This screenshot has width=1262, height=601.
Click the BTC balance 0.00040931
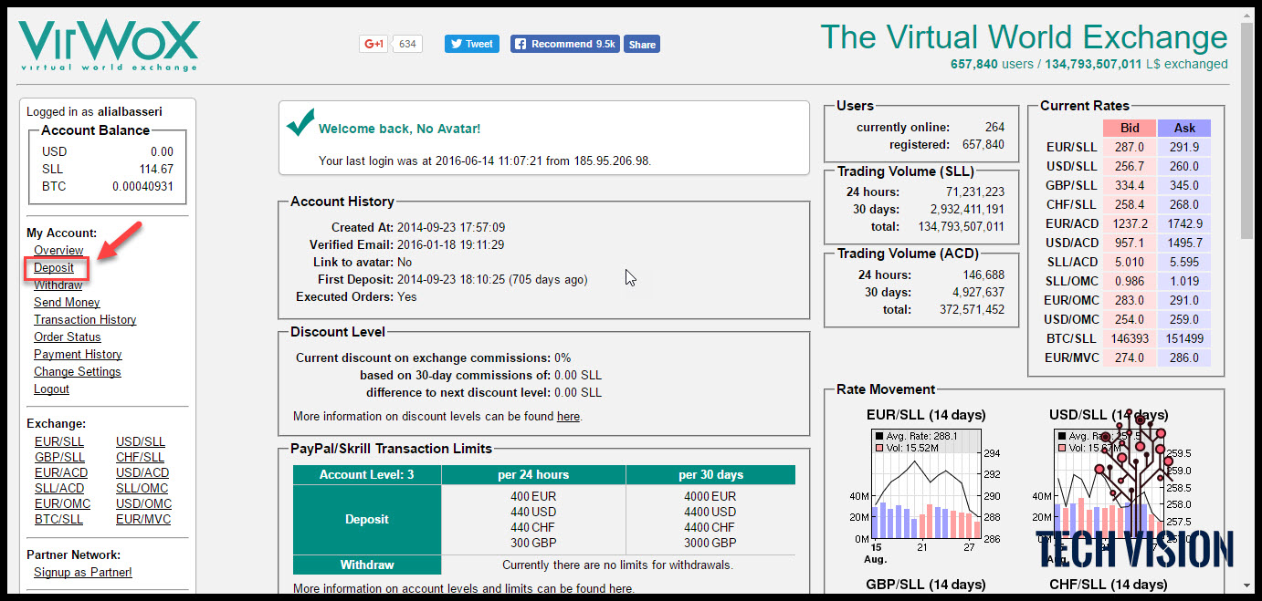tap(142, 186)
